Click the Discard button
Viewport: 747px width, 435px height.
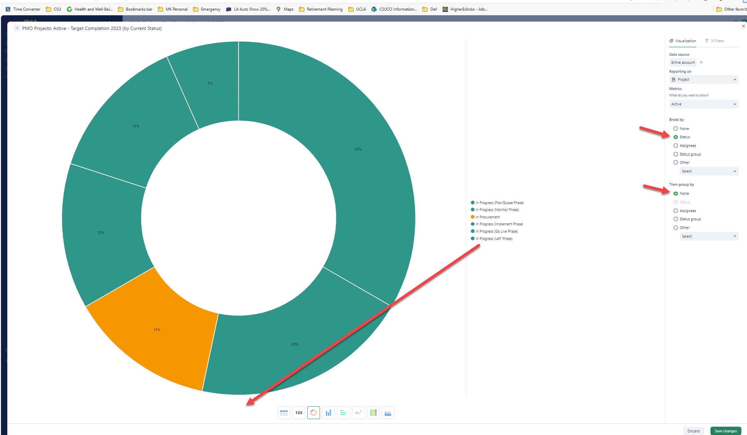[x=693, y=431]
